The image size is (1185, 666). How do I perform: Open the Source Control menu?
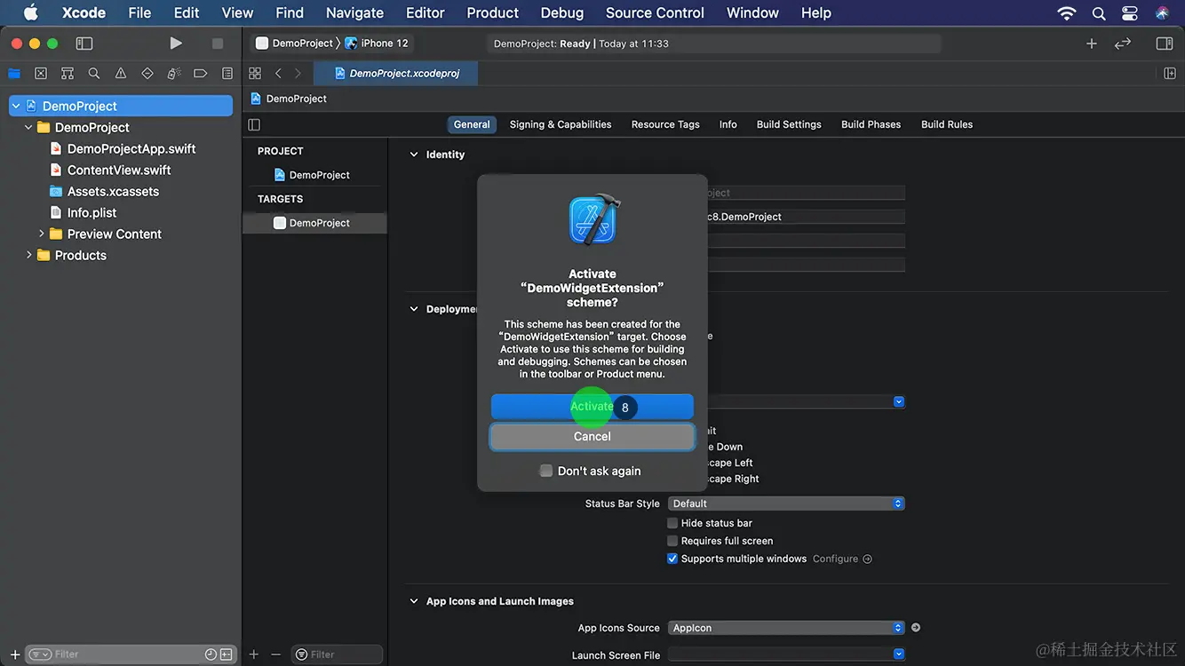click(x=655, y=12)
